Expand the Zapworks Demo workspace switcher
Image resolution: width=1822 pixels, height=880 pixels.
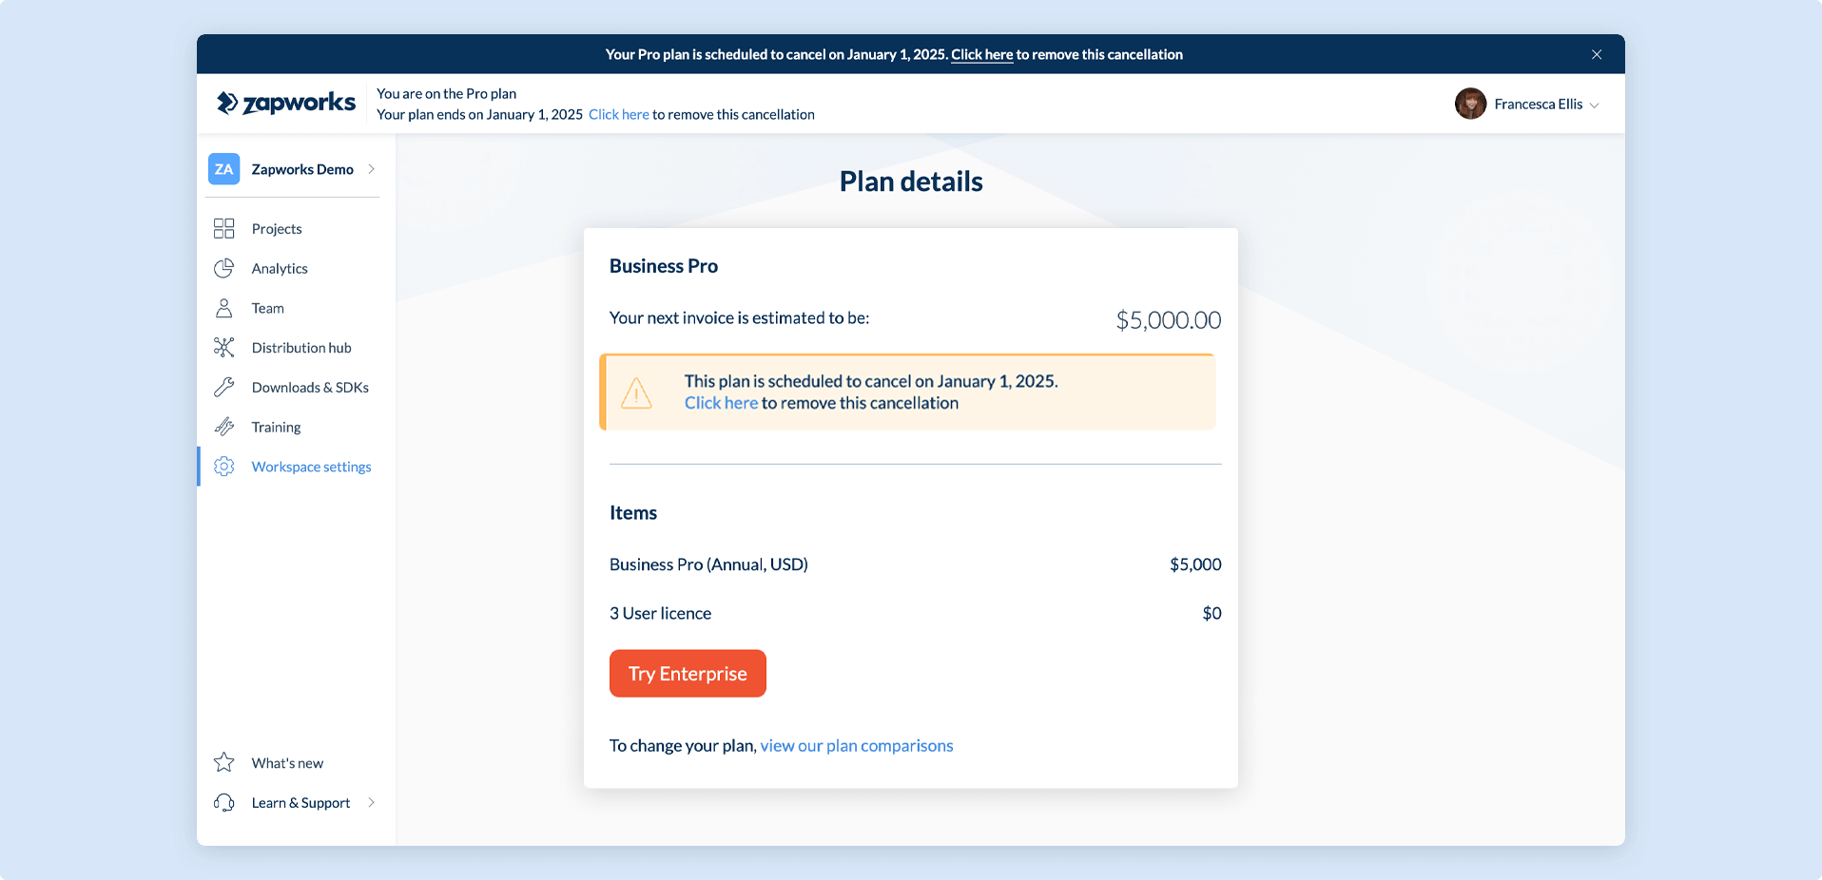(371, 169)
